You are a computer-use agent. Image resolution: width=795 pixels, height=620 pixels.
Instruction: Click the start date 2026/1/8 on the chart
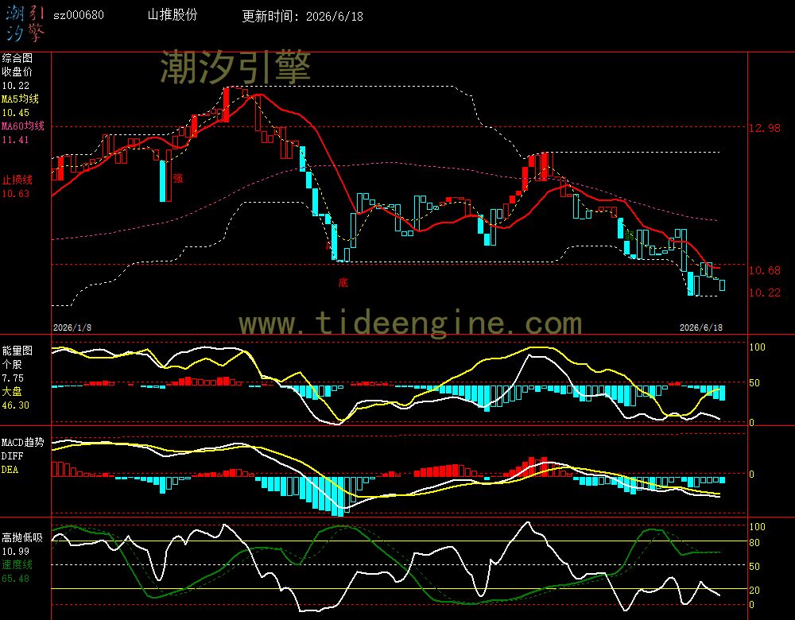(72, 327)
